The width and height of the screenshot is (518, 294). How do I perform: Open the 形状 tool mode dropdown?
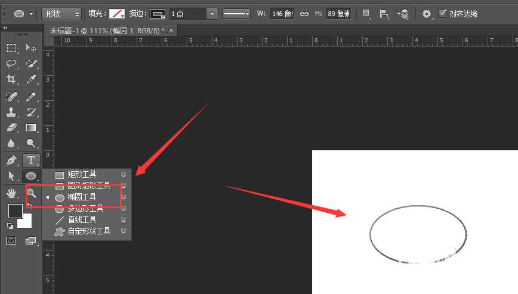coord(61,13)
